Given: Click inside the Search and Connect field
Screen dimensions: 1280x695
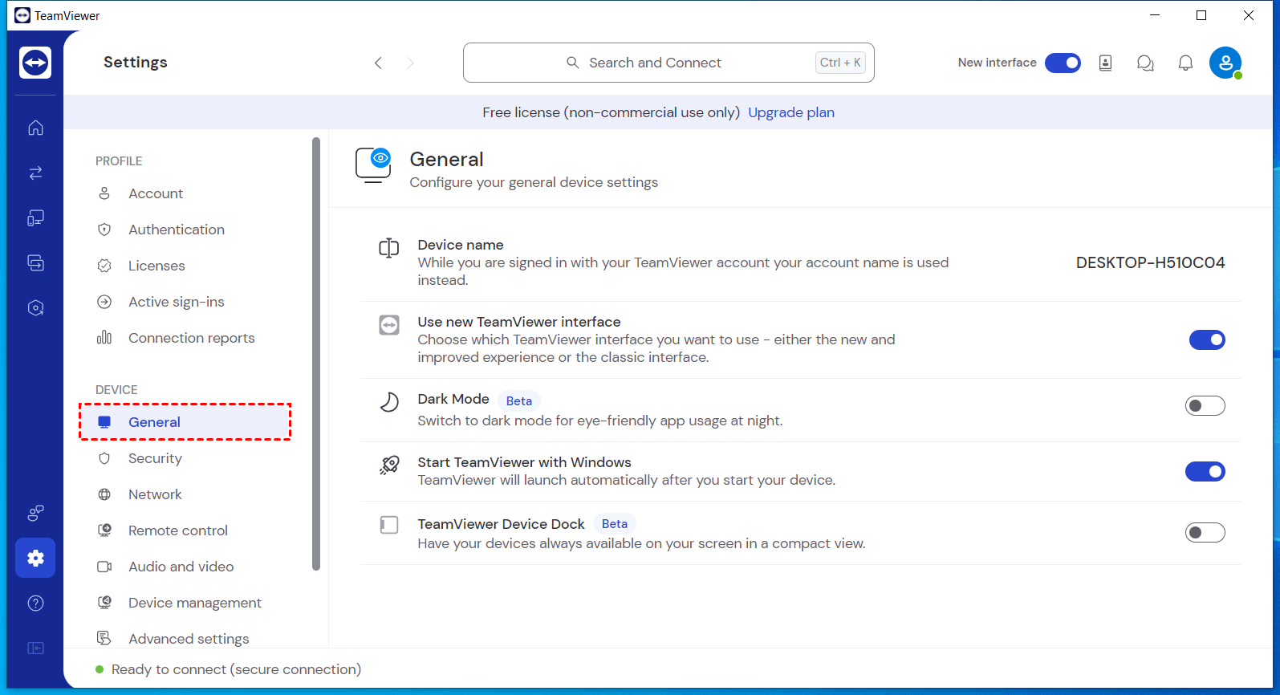Looking at the screenshot, I should 668,63.
